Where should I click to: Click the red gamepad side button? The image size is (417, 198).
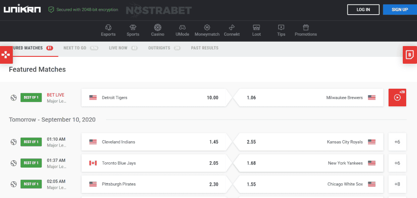click(6, 55)
